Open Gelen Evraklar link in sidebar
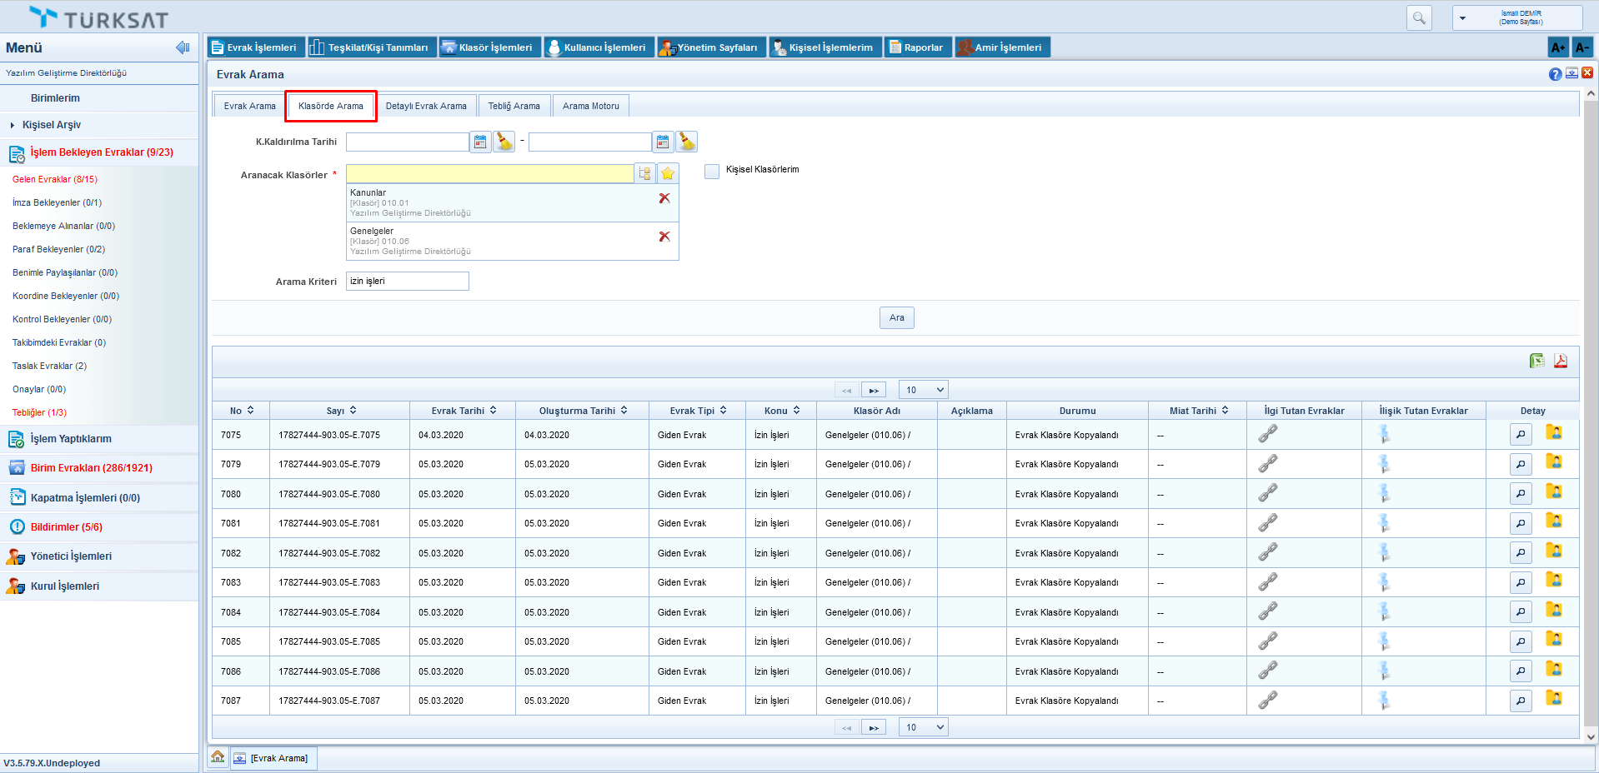This screenshot has width=1599, height=773. (54, 179)
